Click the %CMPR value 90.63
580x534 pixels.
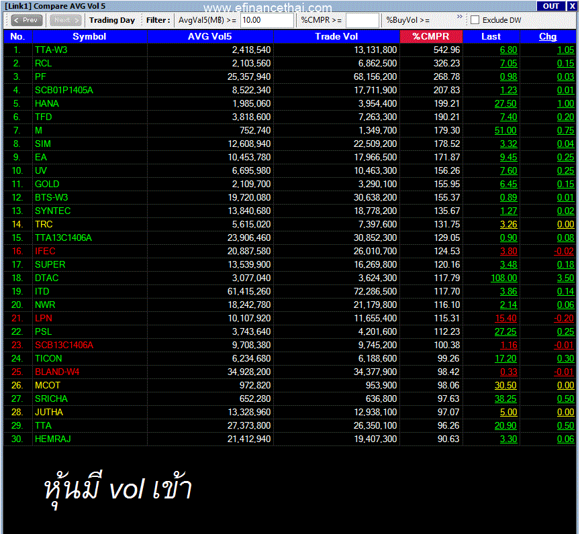[x=448, y=439]
